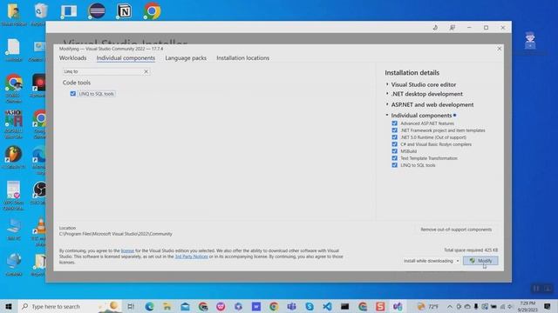Uncheck Advanced ASP.NET features in details

[x=394, y=123]
